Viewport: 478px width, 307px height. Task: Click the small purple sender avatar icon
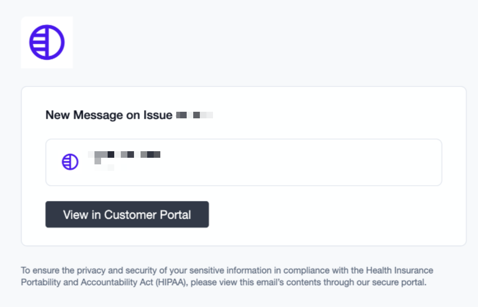tap(70, 162)
